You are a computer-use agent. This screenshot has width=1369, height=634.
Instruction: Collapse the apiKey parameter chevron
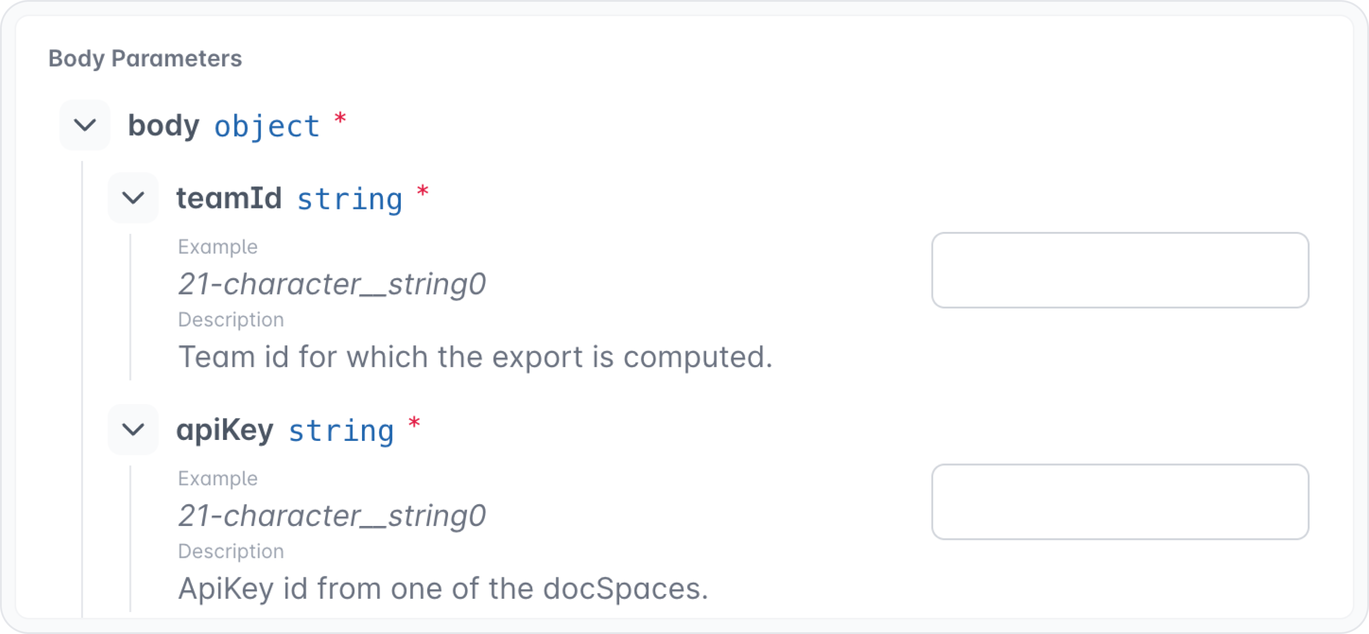click(133, 430)
